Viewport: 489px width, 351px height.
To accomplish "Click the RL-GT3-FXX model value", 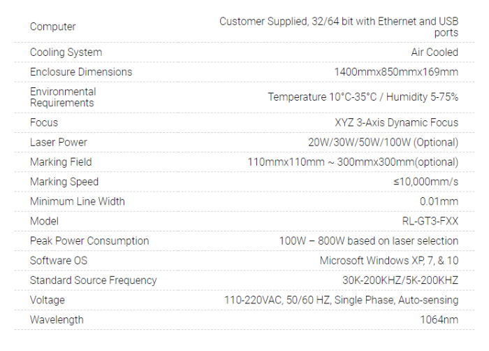I will [430, 221].
